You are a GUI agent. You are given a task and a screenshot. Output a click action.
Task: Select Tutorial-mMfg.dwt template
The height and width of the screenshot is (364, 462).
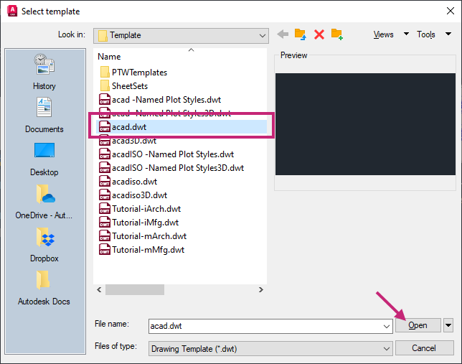[x=142, y=250]
